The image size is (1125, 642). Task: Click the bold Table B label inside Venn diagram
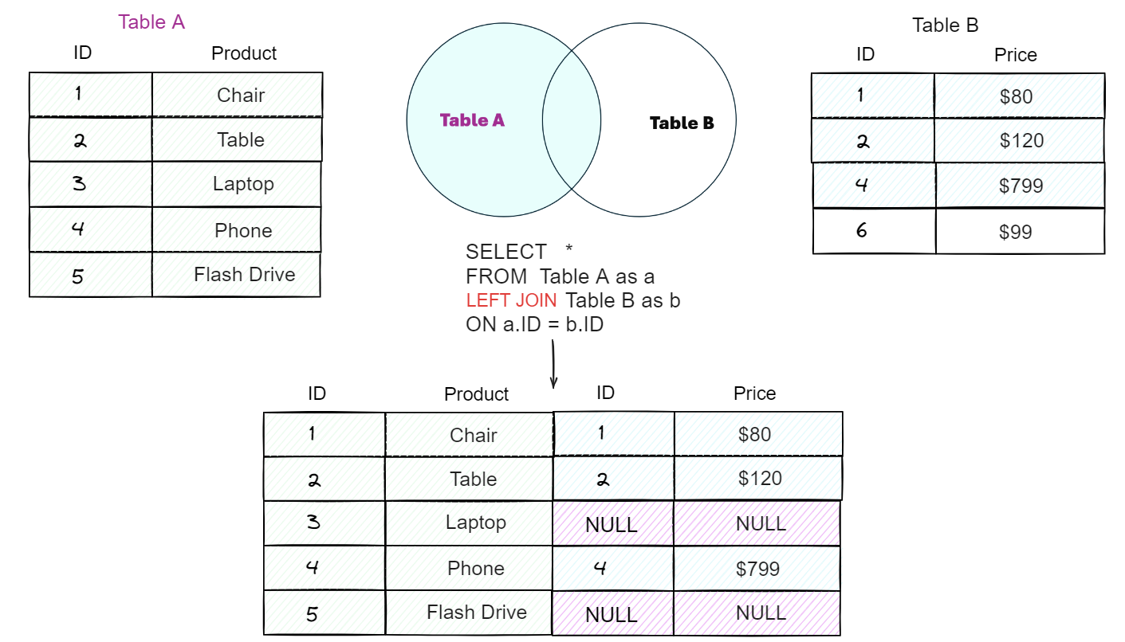682,123
